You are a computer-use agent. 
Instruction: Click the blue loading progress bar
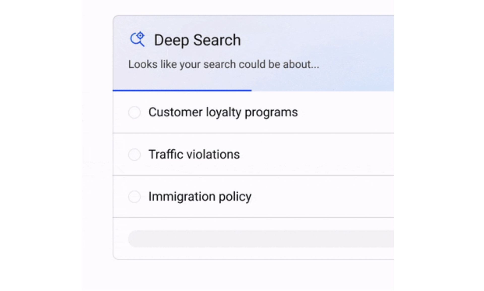coord(182,90)
